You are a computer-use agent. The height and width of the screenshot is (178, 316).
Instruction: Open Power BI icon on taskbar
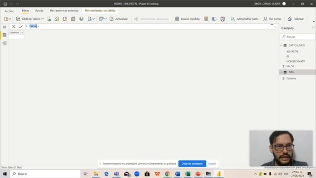[219, 174]
